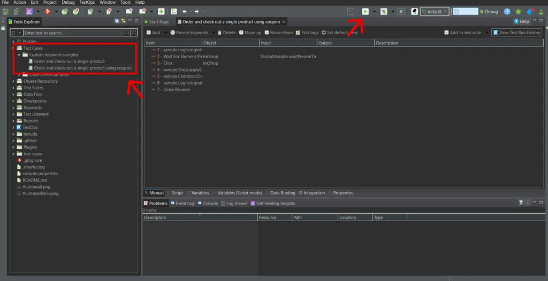Open the Recent keywords dropdown arrow
The height and width of the screenshot is (281, 548).
pos(214,33)
